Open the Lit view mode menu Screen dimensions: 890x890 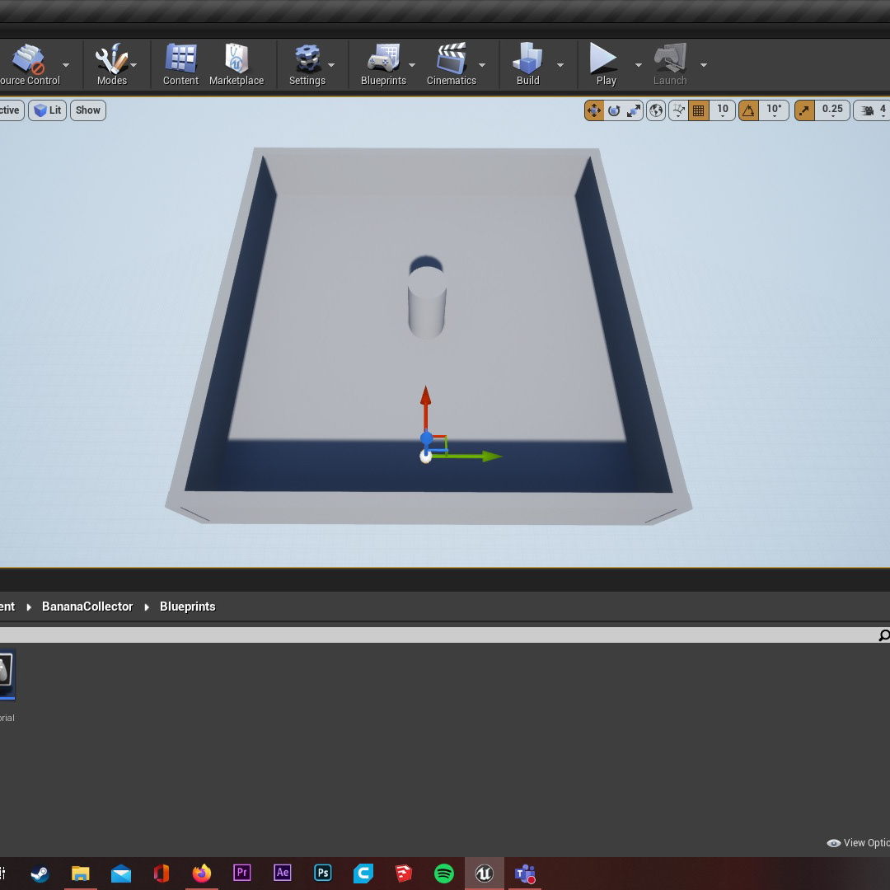coord(48,110)
